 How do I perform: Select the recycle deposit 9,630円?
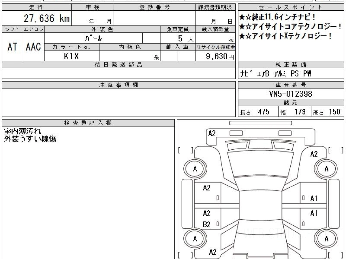point(220,56)
